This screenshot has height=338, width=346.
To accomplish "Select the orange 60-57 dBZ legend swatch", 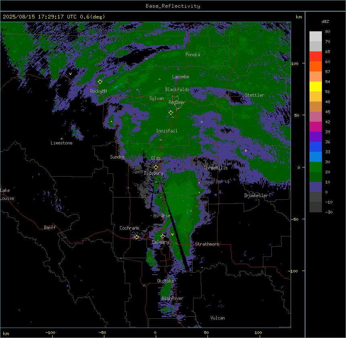I will click(315, 66).
